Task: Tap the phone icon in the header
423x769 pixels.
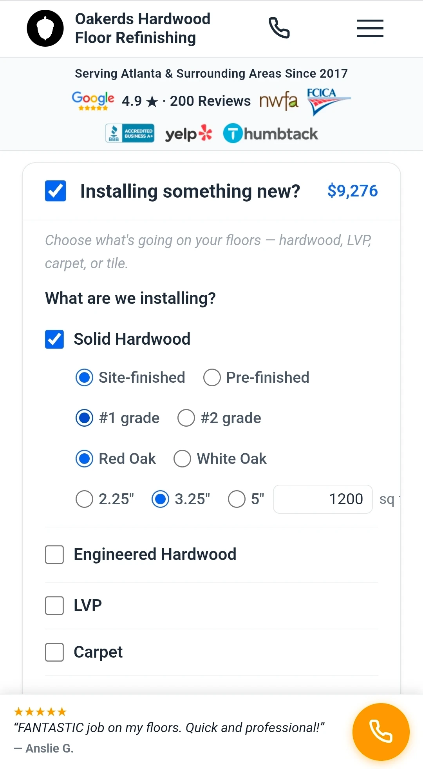Action: tap(280, 28)
